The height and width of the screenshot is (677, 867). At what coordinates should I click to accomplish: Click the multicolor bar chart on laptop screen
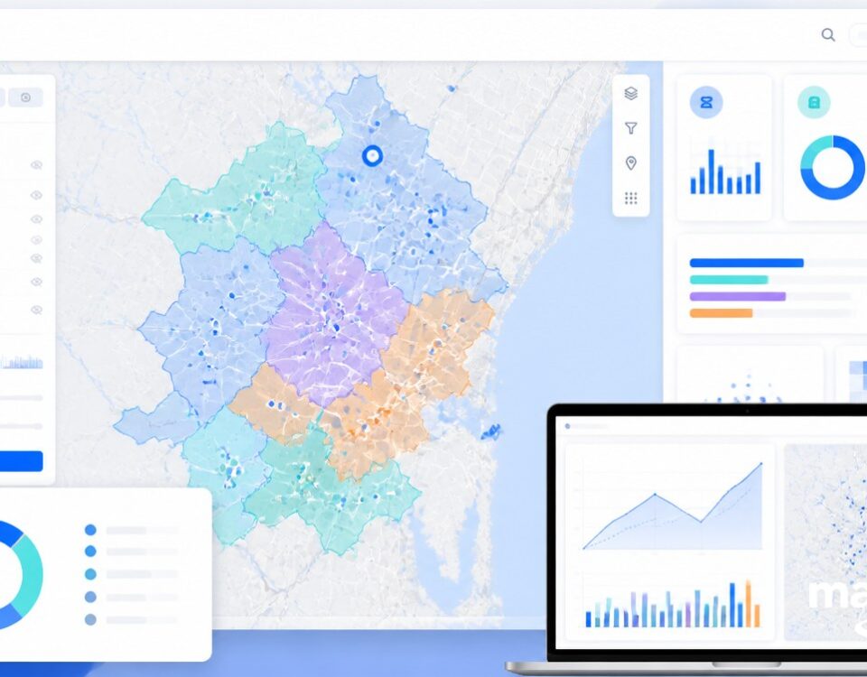pyautogui.click(x=673, y=604)
